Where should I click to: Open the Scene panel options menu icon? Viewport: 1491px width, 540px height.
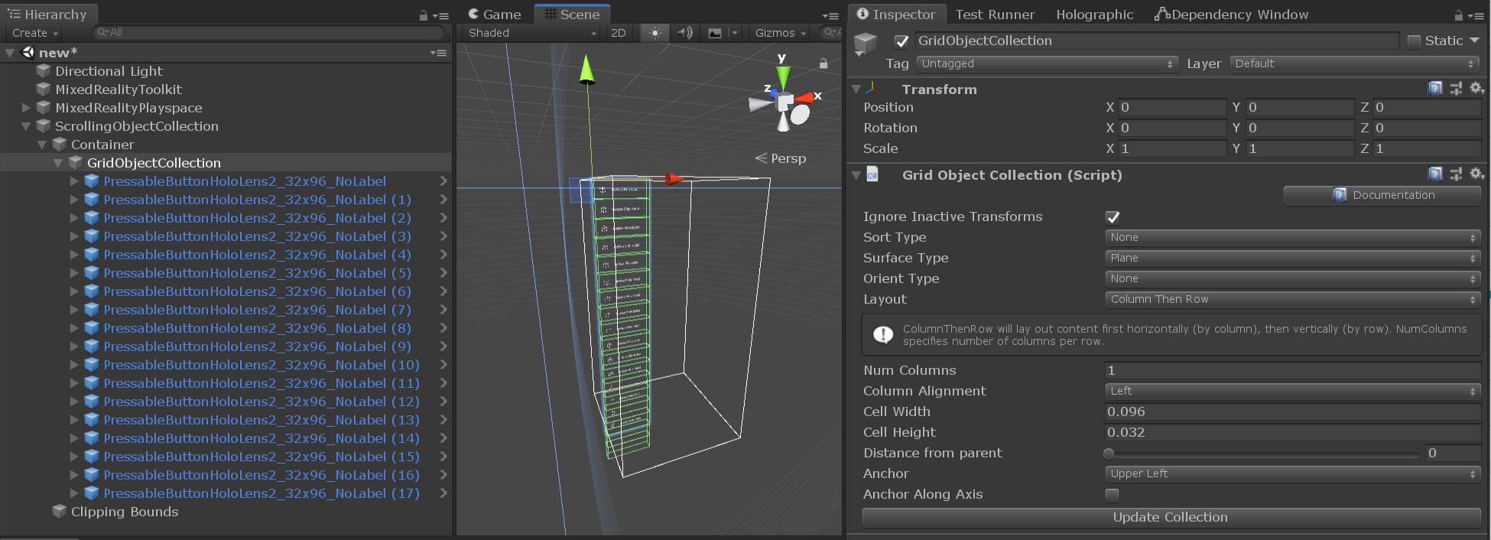[x=830, y=15]
